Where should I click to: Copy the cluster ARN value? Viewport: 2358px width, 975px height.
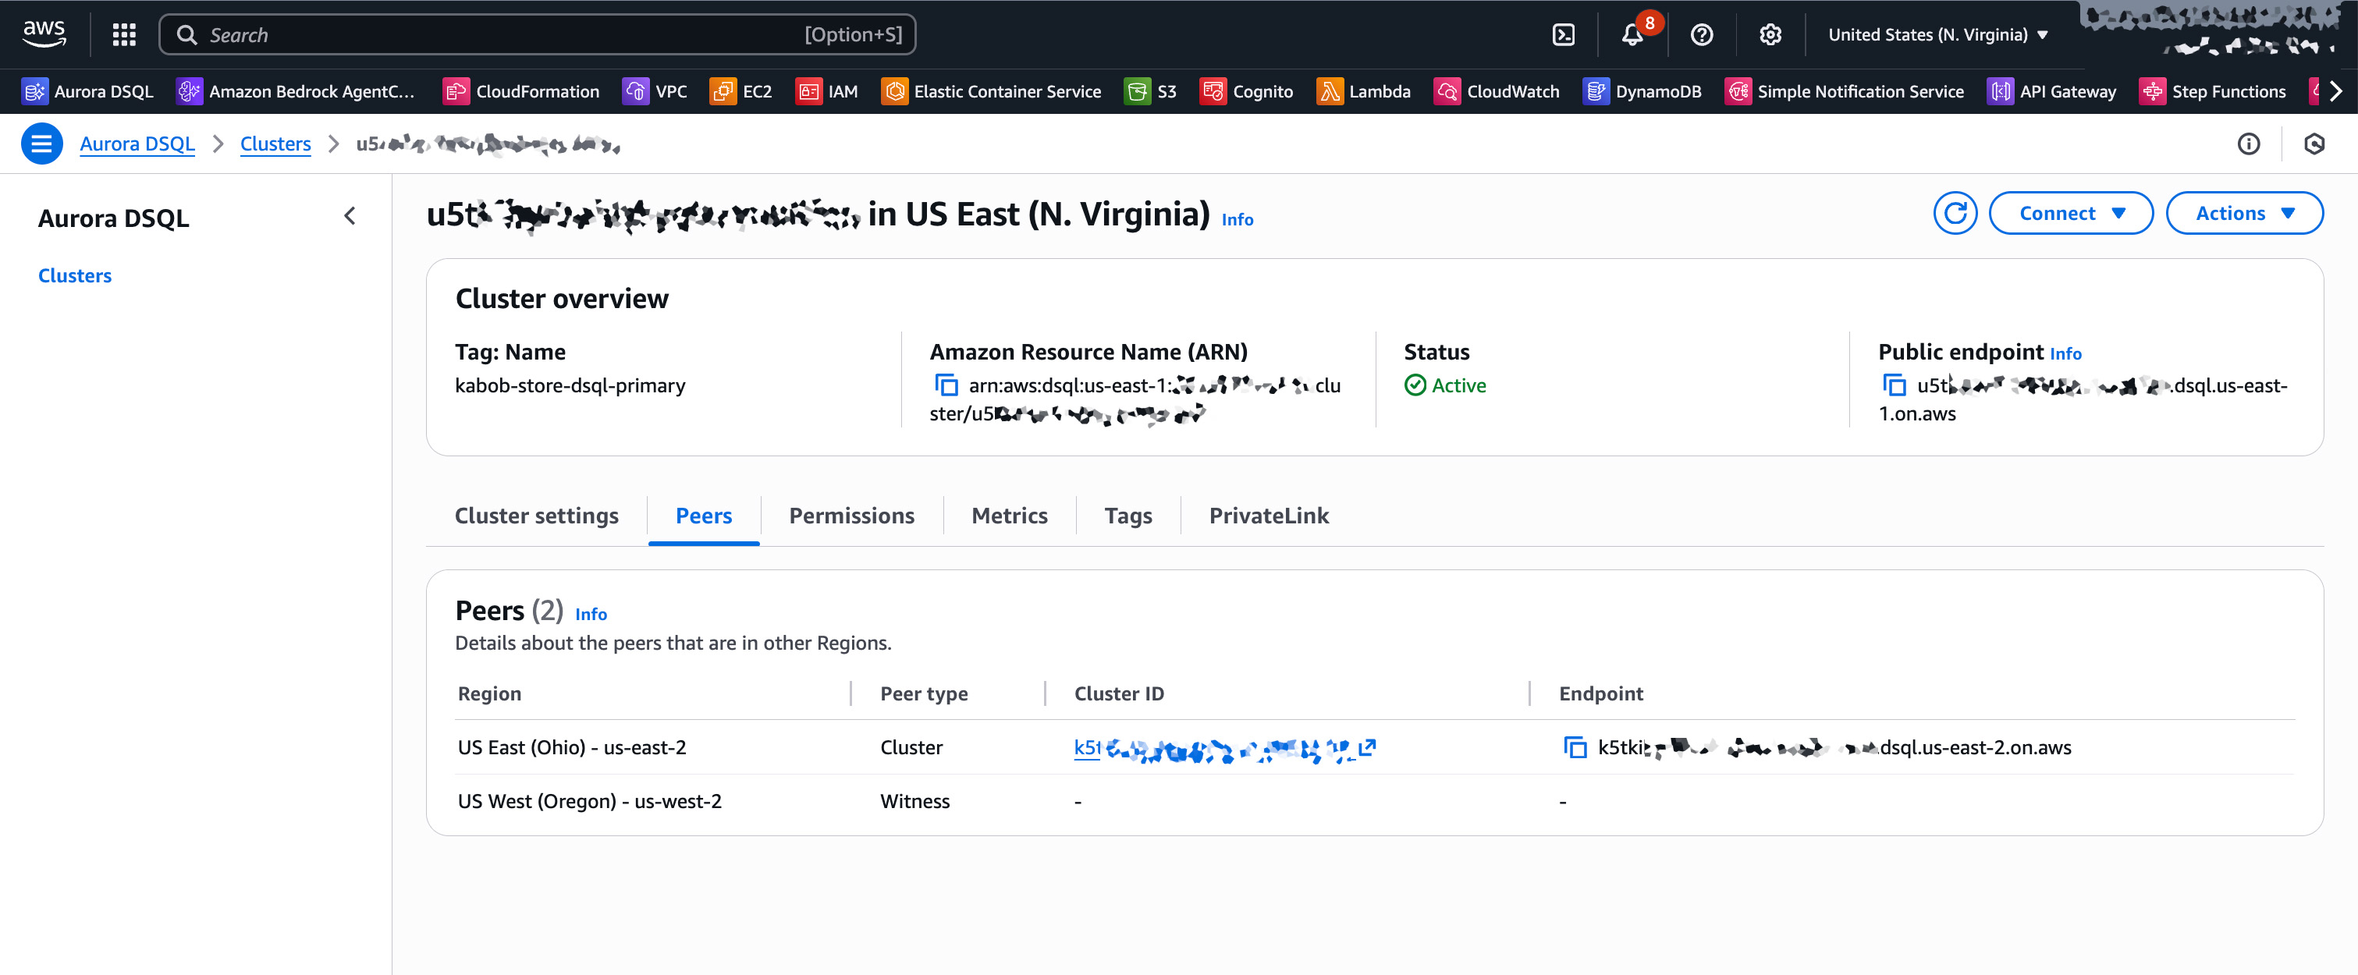[946, 385]
